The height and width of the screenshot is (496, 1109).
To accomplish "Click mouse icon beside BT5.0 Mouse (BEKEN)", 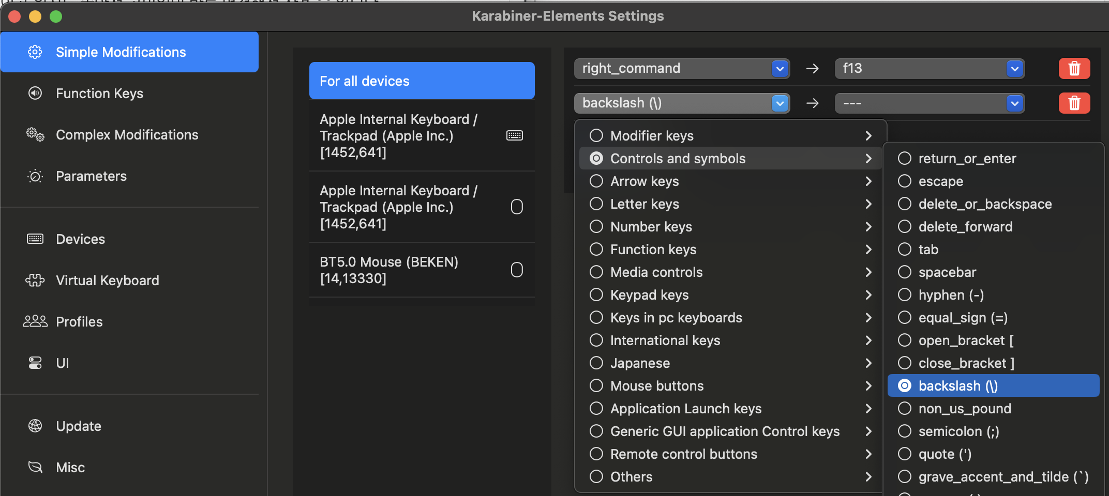I will coord(517,270).
